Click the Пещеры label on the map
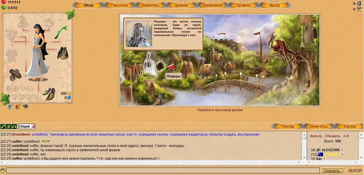This screenshot has width=364, height=175. [174, 76]
